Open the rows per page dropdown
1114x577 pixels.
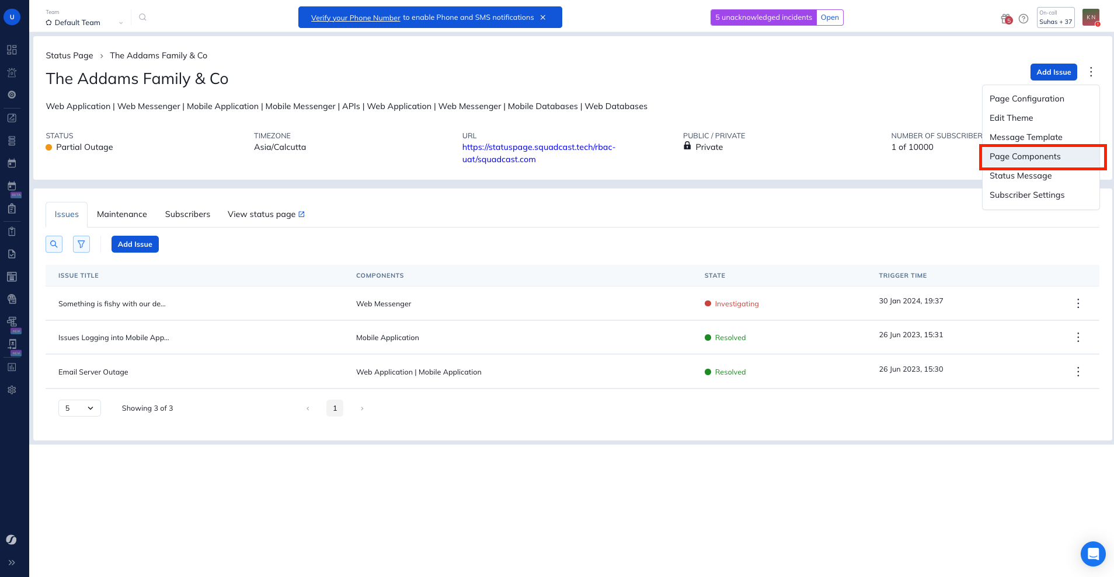click(79, 408)
